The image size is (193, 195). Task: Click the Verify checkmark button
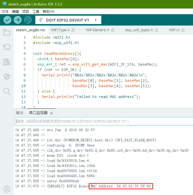(x=7, y=20)
